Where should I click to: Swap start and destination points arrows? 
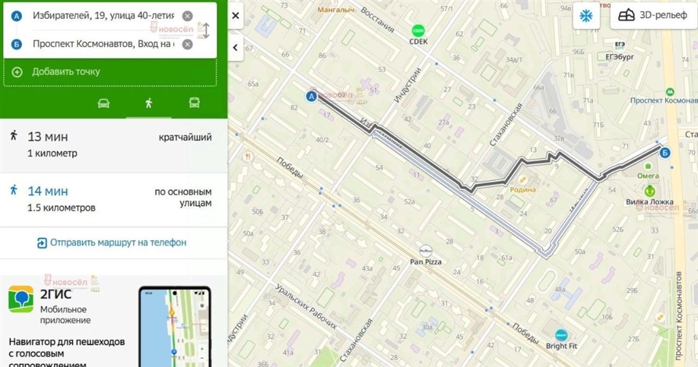[x=206, y=30]
